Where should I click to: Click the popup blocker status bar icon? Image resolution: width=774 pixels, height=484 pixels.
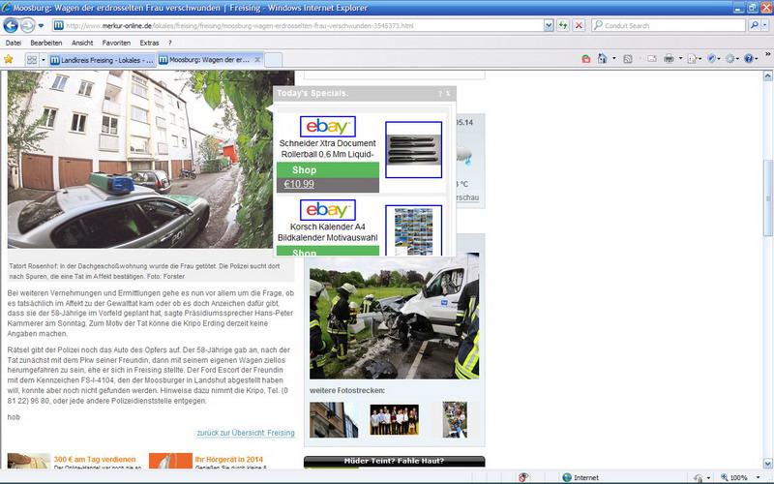coord(523,477)
